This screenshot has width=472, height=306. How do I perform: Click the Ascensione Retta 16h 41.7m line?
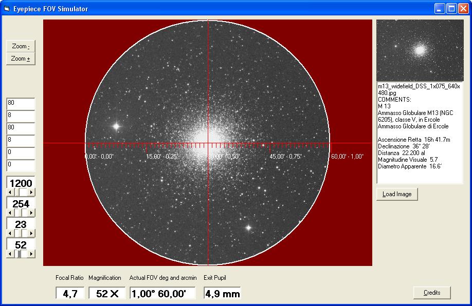[414, 140]
